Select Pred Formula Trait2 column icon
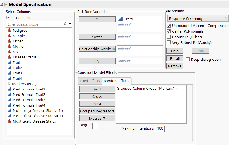Image resolution: width=229 pixels, height=145 pixels. [x=9, y=94]
